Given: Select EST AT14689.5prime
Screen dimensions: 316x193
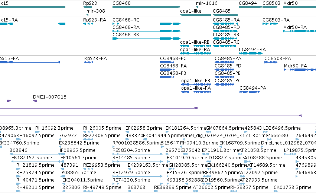Looking at the screenshot, I should 266,166.
